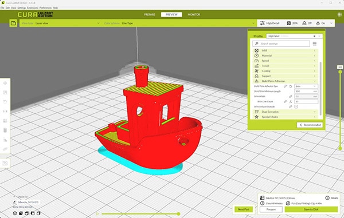Open the File menu
Image resolution: width=344 pixels, height=218 pixels.
(2, 7)
